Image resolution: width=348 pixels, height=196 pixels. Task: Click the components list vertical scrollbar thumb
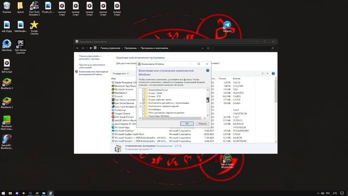208,100
